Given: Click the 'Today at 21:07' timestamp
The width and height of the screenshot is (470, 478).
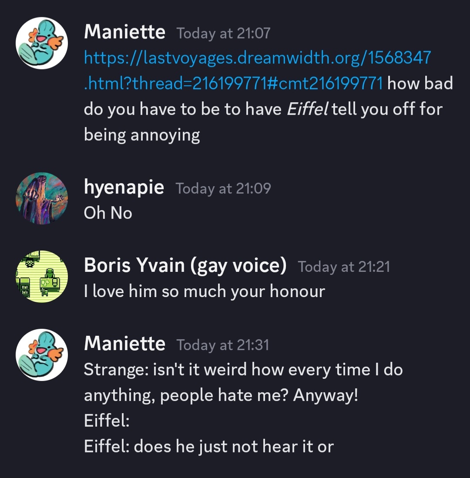Looking at the screenshot, I should [223, 33].
